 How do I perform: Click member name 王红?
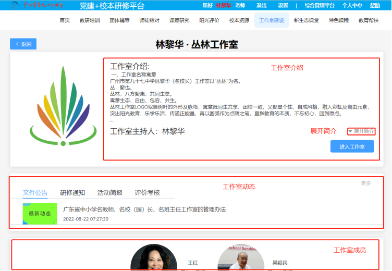(x=193, y=263)
